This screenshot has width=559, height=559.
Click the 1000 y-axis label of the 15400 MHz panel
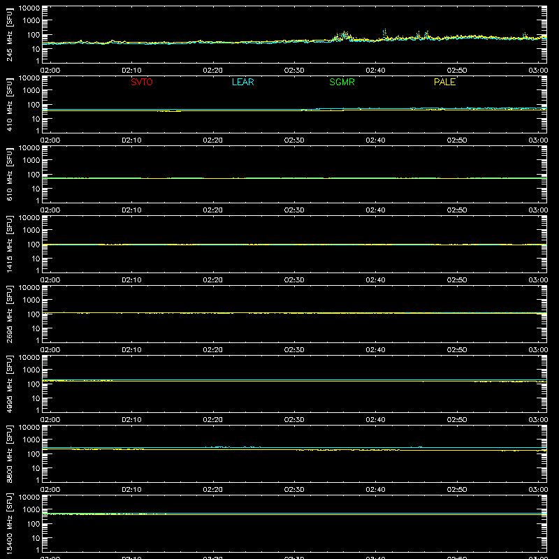[31, 510]
